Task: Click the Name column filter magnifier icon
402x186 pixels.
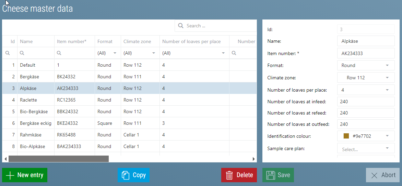Action: coord(22,53)
